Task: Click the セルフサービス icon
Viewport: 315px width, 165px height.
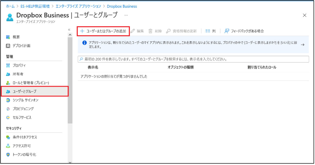Action: (x=8, y=118)
